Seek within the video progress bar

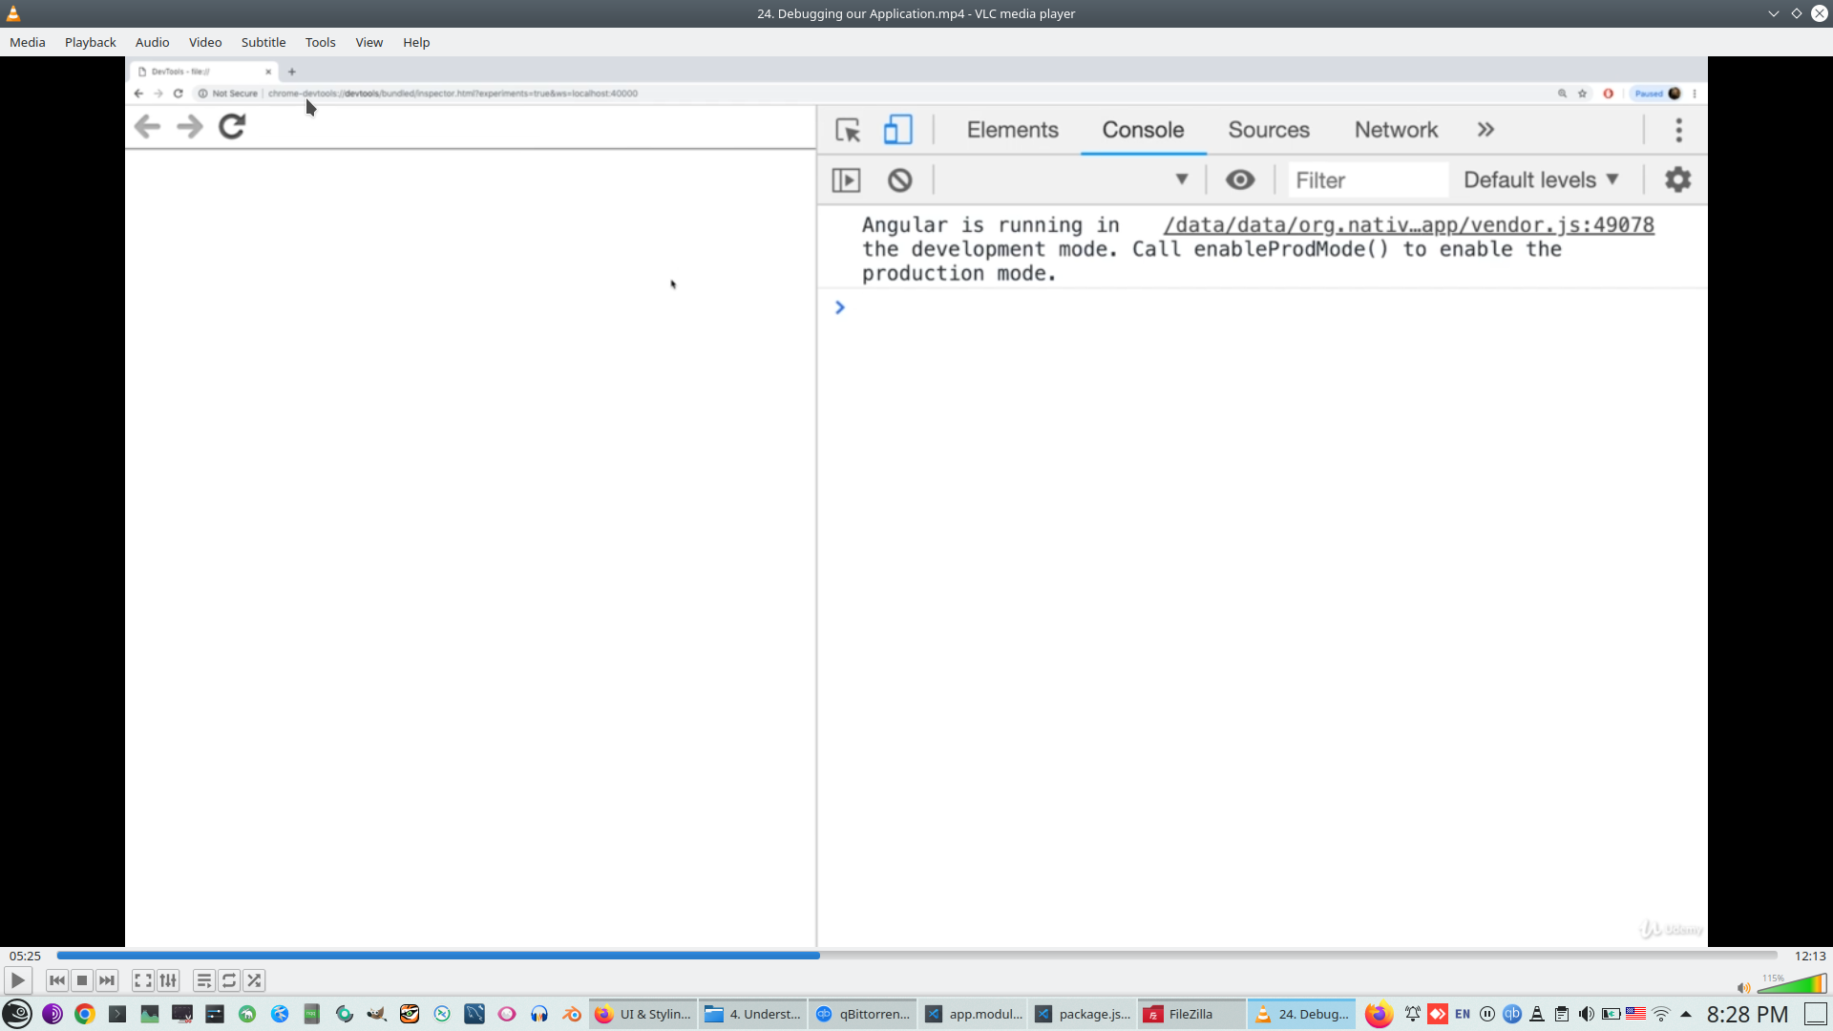coord(916,956)
